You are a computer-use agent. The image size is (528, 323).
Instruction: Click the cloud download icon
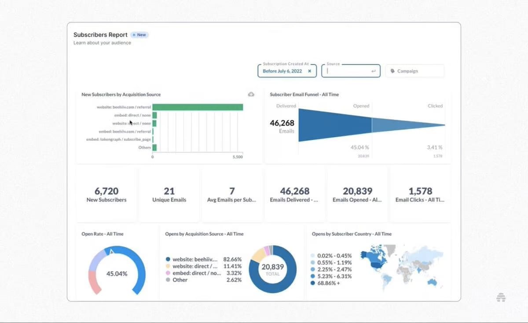251,94
